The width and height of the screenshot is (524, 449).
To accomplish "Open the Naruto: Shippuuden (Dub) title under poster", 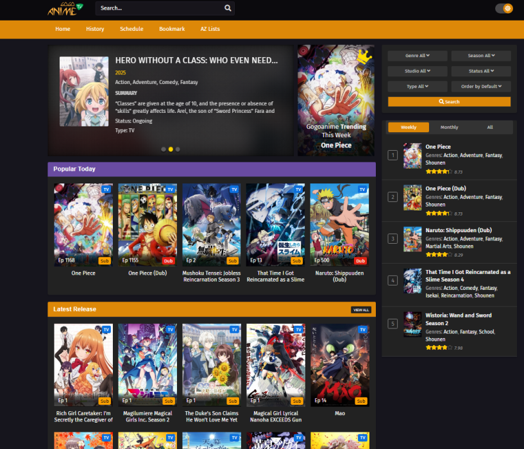I will pyautogui.click(x=339, y=276).
